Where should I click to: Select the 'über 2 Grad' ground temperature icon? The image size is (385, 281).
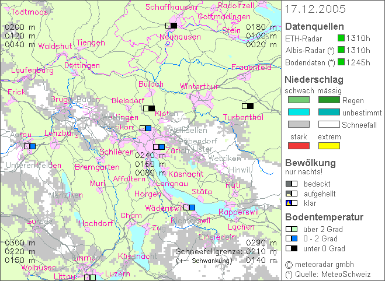292,229
